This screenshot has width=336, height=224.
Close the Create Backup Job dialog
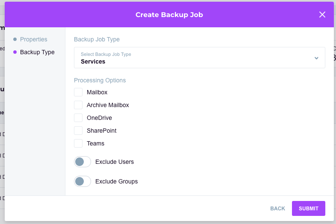(x=322, y=15)
